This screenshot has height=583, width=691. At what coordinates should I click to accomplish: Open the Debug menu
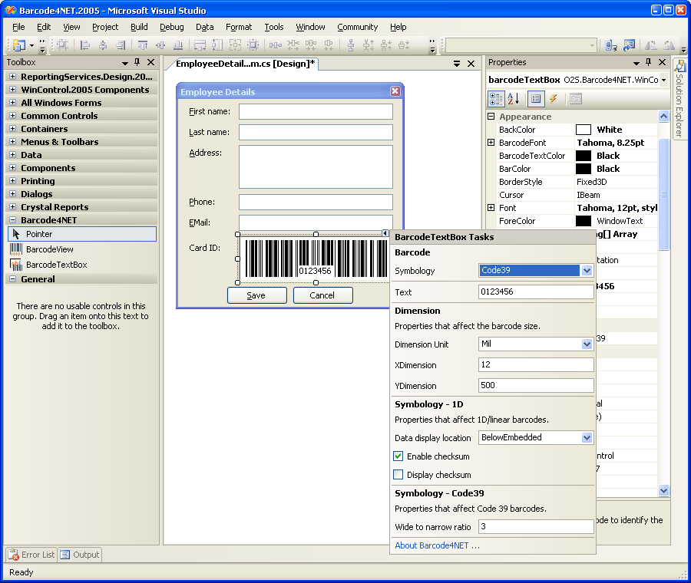172,27
